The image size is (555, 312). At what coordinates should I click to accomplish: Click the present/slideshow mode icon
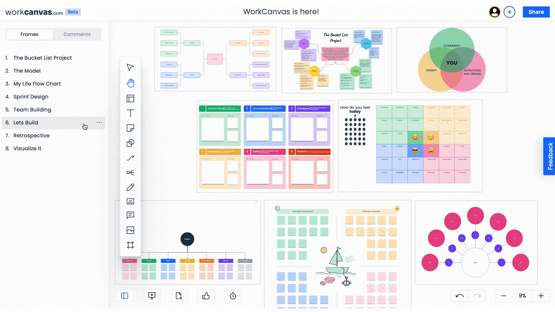coord(152,296)
